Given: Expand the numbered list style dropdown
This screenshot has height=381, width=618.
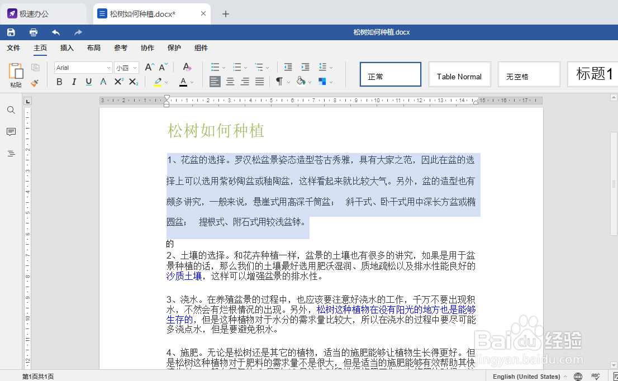Looking at the screenshot, I should tap(245, 68).
